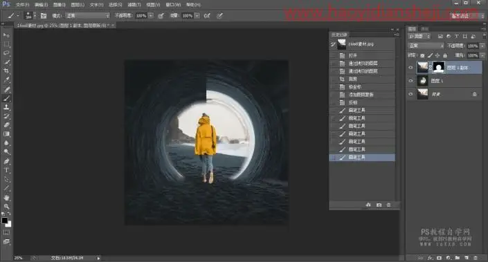Select the Horizontal Type tool

click(x=6, y=170)
